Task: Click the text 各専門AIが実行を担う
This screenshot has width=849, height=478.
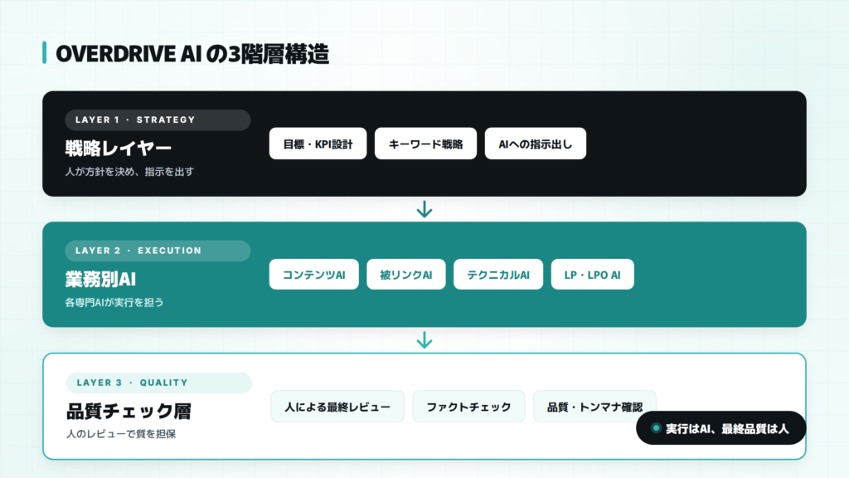Action: 114,302
